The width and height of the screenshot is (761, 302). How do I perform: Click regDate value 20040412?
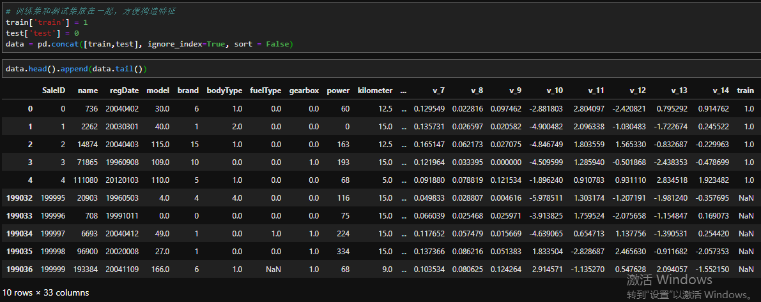[122, 233]
